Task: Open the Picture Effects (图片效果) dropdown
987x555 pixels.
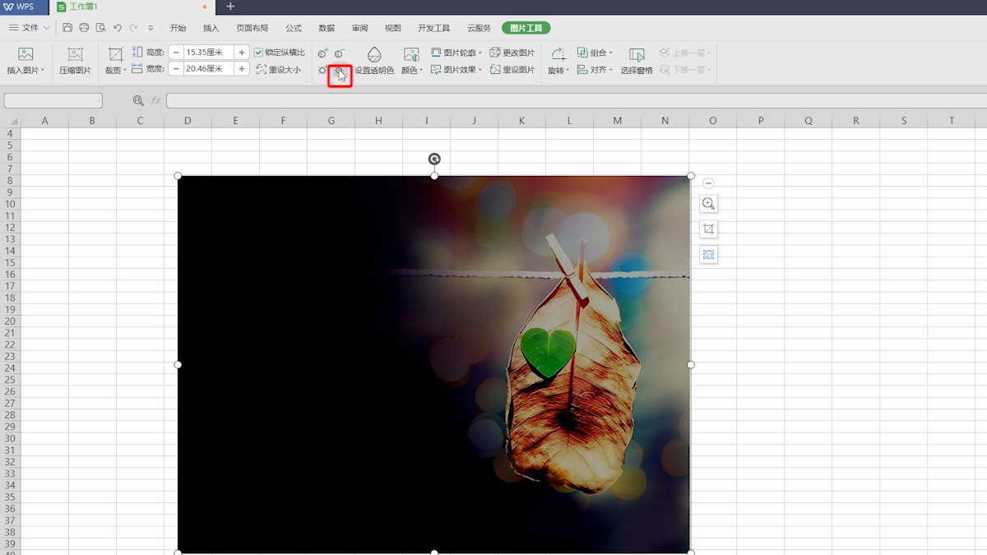Action: [457, 70]
